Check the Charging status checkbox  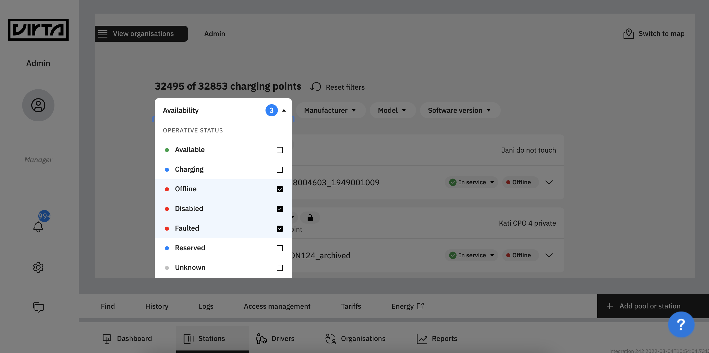point(280,169)
